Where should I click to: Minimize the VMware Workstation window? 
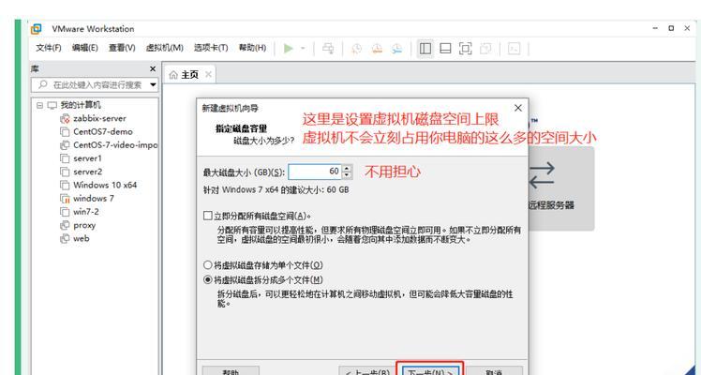(x=655, y=28)
